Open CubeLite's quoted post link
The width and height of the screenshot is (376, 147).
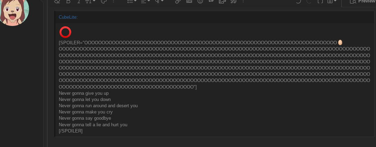68,17
